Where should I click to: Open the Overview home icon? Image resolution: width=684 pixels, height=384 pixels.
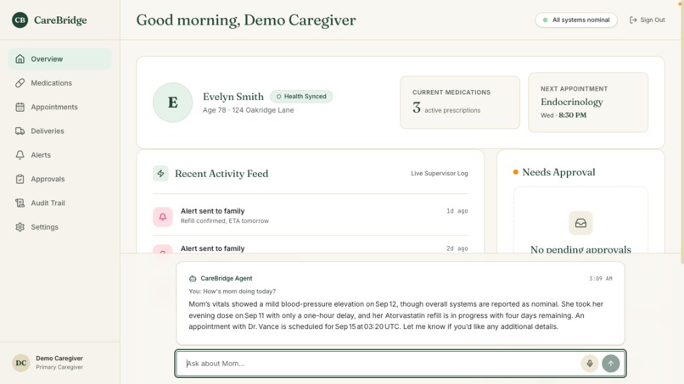[x=20, y=58]
